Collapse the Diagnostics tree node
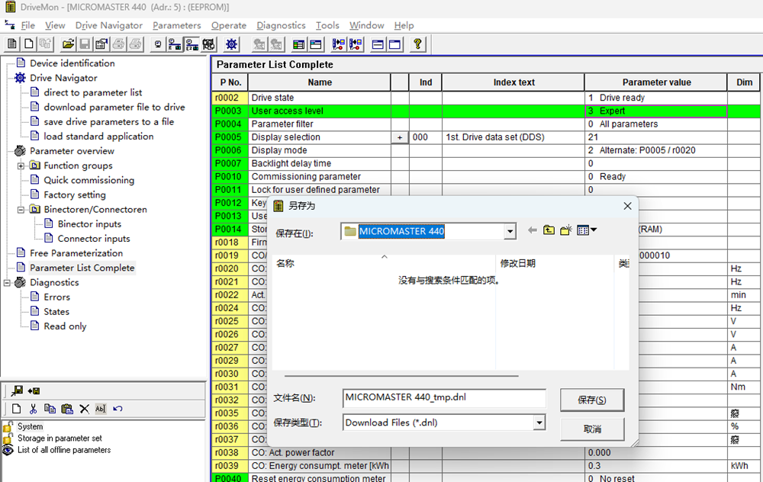 [7, 283]
